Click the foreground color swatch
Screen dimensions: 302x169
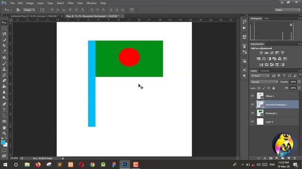click(3, 142)
